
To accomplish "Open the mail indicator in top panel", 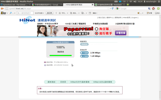I will click(120, 1).
